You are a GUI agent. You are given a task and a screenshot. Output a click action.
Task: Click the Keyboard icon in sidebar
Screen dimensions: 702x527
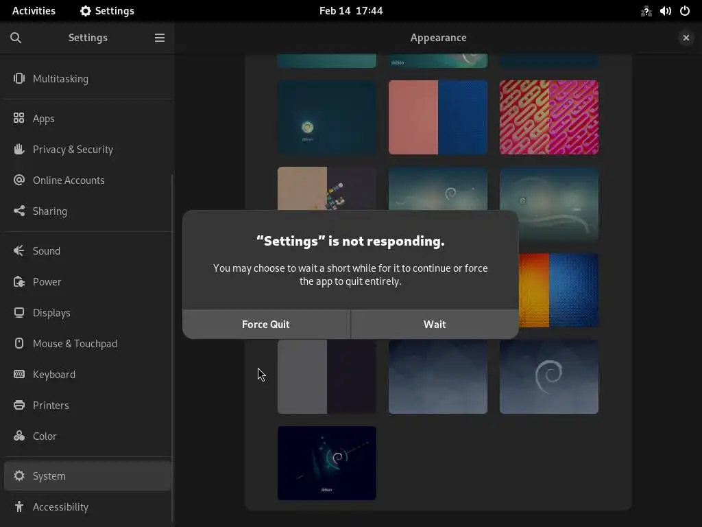[x=19, y=374]
